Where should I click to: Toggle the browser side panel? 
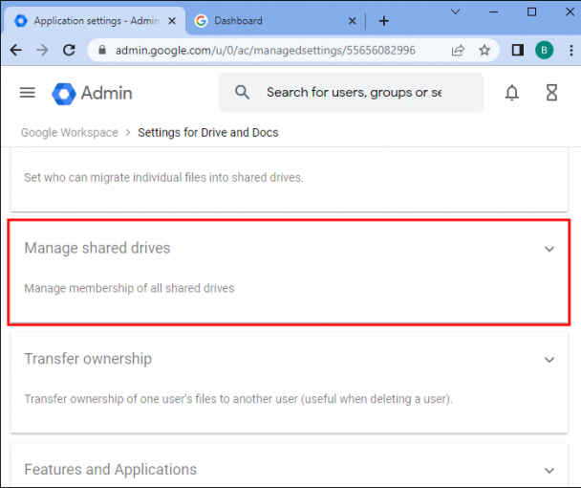tap(517, 50)
